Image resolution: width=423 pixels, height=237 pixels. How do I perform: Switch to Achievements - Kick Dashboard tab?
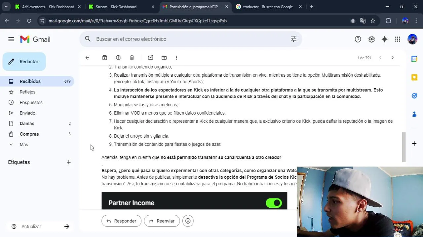[x=48, y=7]
